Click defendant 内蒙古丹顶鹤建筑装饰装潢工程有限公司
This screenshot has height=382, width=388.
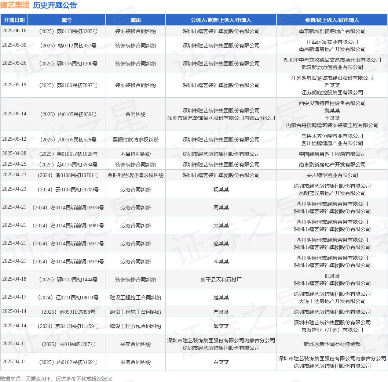point(332,125)
